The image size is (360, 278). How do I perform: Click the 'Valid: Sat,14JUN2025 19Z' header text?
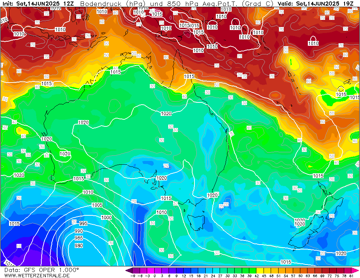[315, 3]
